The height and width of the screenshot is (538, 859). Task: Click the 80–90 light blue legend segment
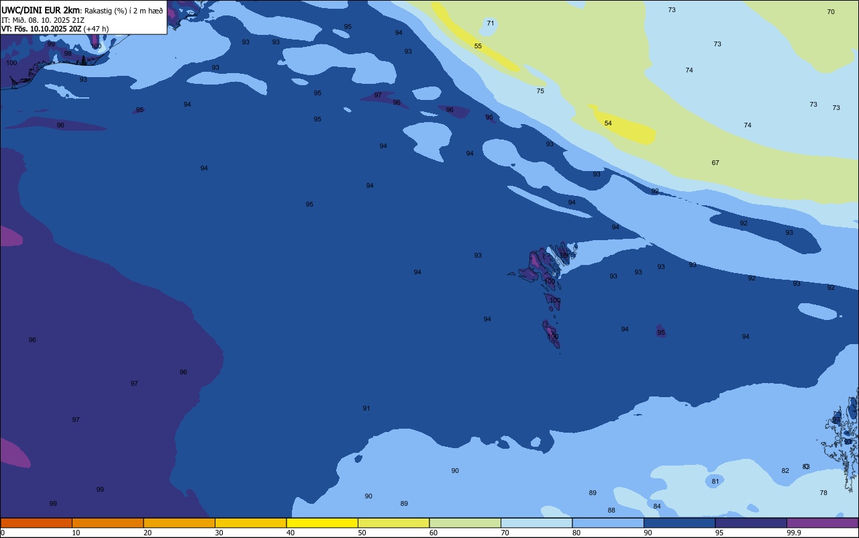(x=608, y=523)
